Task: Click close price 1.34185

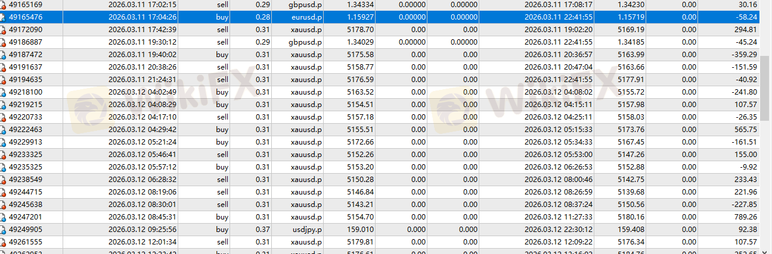Action: click(x=630, y=42)
